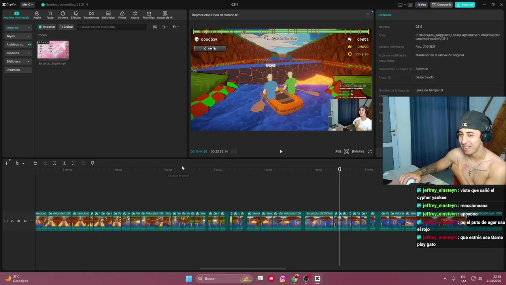Open the Avatar de IA icon
This screenshot has height=285, width=506.
coord(165,15)
